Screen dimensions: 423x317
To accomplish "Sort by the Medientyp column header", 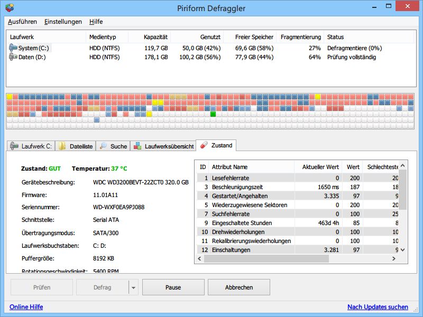I will click(107, 37).
